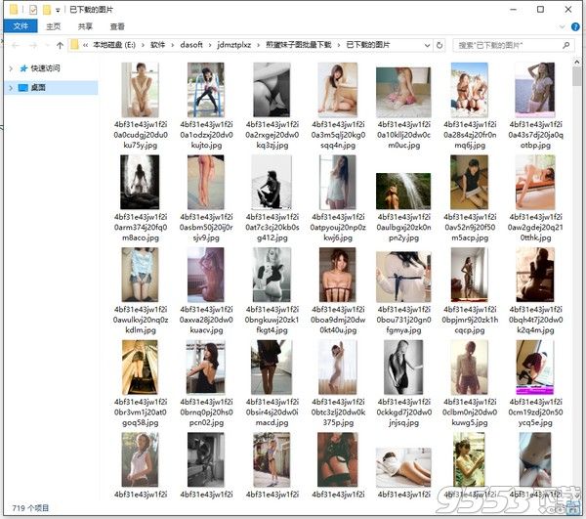Open the quick access toolbar dropdown
This screenshot has height=519, width=586.
60,9
